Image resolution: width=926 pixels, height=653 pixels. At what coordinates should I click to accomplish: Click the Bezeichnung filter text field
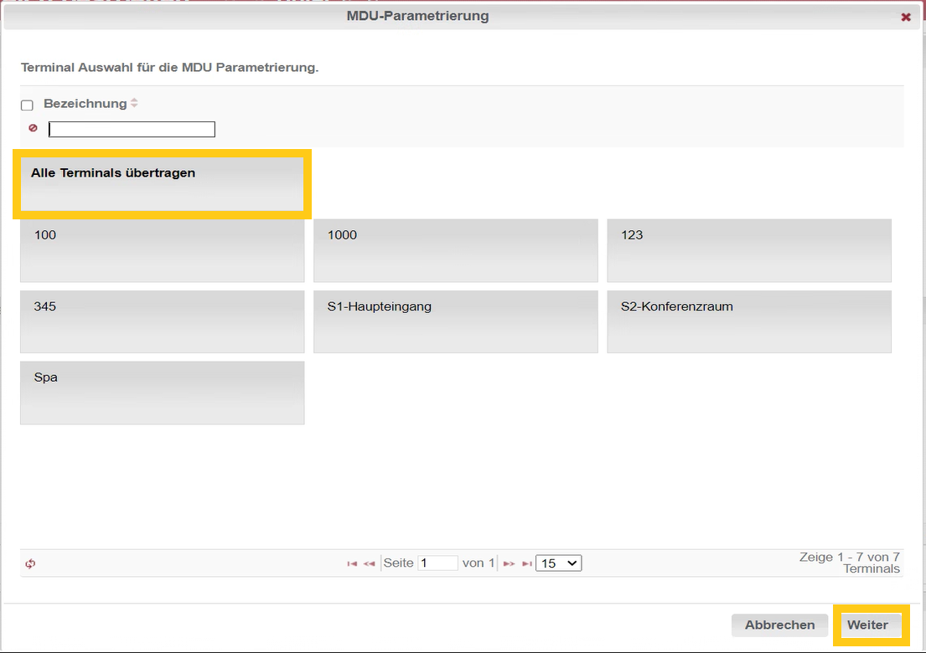tap(132, 129)
